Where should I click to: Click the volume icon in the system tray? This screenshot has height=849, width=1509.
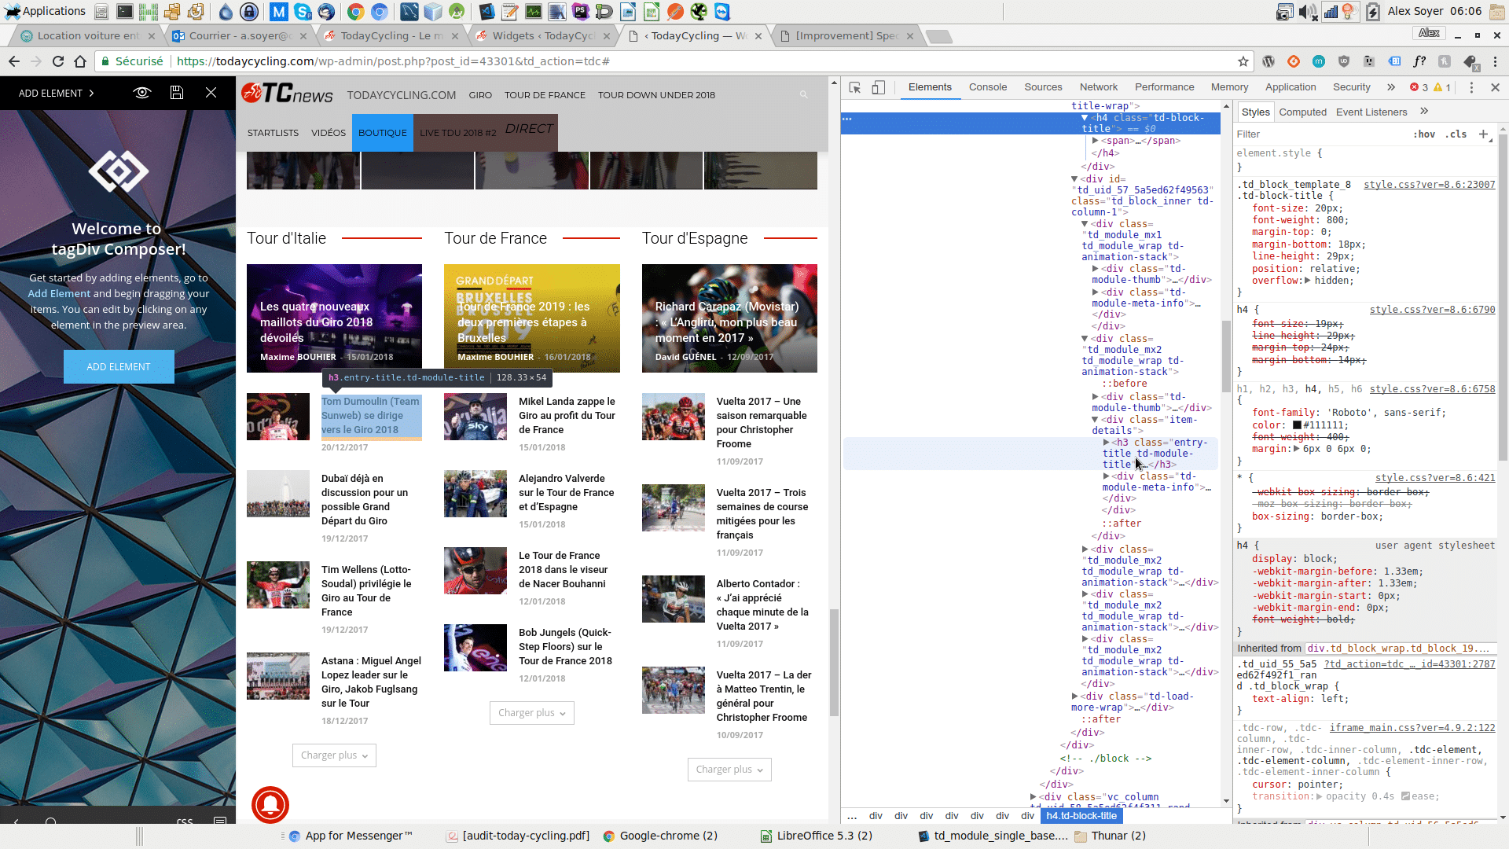pos(1307,11)
